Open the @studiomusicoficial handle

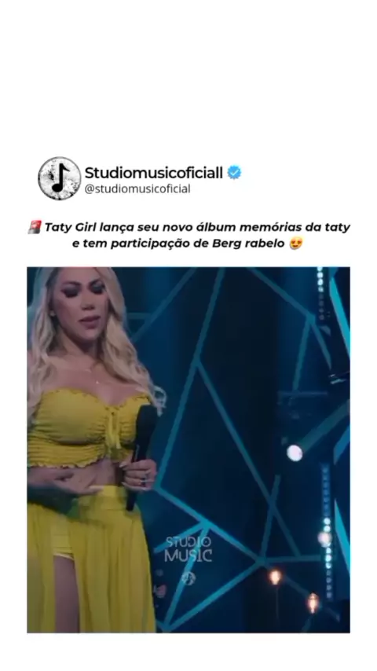(x=137, y=189)
